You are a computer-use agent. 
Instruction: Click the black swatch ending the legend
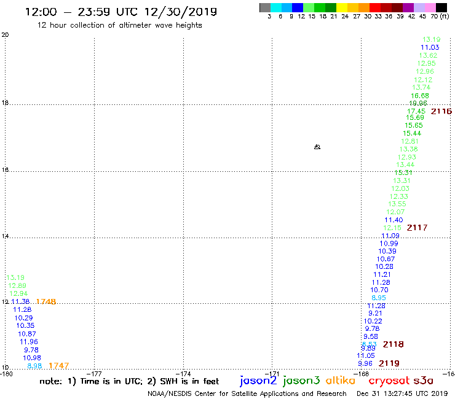coord(441,7)
